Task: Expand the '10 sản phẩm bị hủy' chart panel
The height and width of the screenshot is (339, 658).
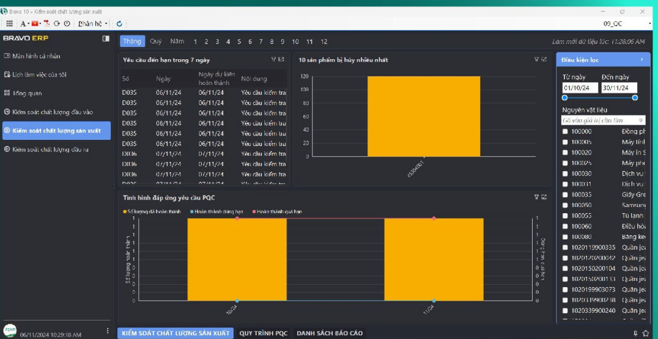Action: pyautogui.click(x=544, y=59)
